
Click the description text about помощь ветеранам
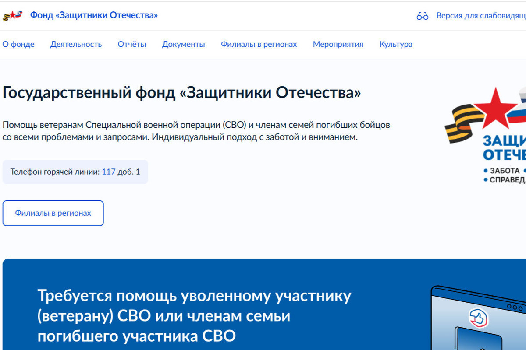[x=196, y=131]
